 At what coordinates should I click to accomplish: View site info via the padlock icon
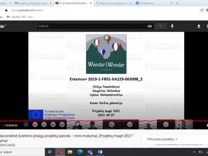(x=6, y=10)
